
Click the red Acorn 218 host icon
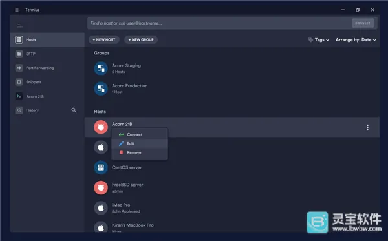point(101,127)
